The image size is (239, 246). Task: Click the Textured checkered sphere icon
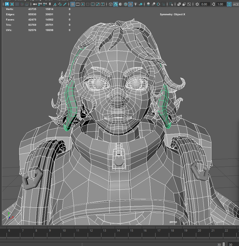pos(131,4)
